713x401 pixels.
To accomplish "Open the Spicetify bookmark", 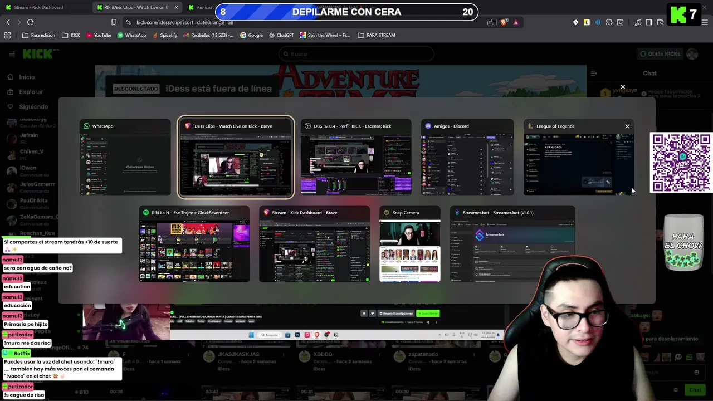I will [164, 35].
